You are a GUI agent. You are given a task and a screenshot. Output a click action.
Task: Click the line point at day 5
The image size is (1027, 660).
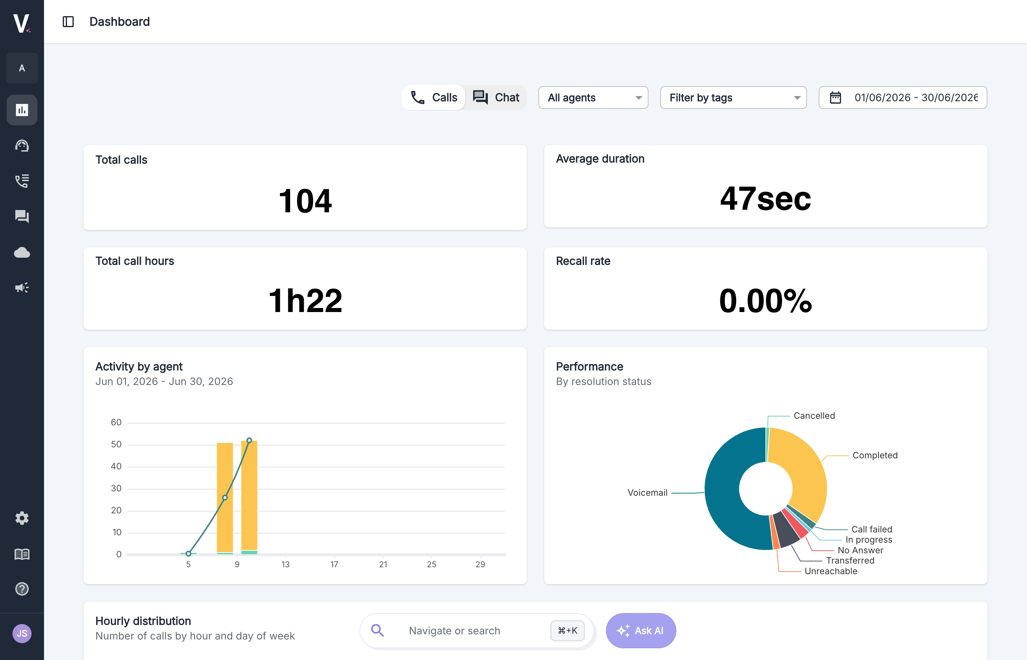coord(188,554)
